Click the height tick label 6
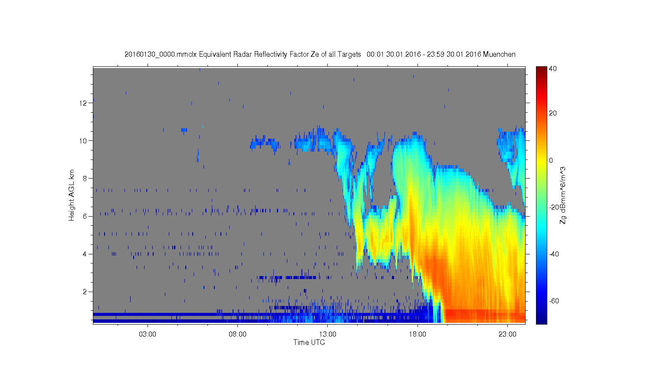Image resolution: width=651 pixels, height=390 pixels. point(85,216)
